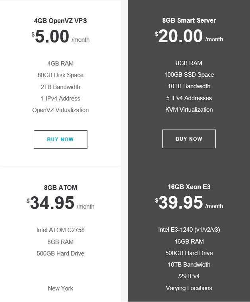Click the KVM Virtualization feature text

click(x=189, y=110)
